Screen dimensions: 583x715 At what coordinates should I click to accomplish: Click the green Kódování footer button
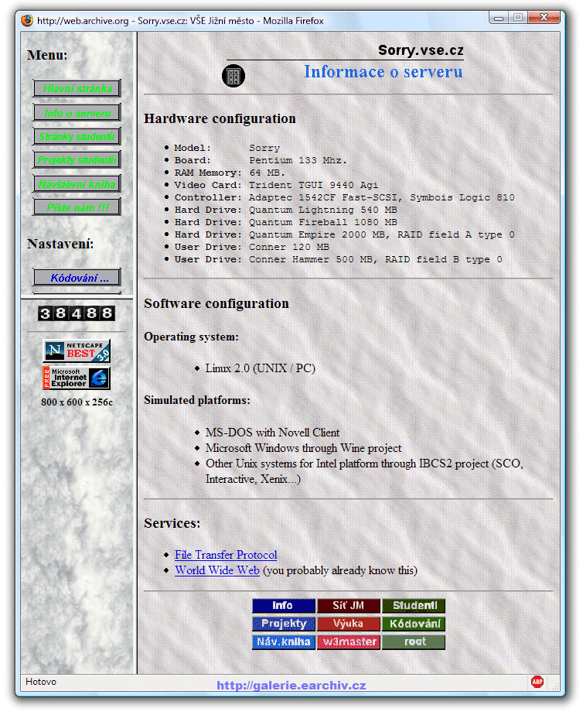pos(414,624)
